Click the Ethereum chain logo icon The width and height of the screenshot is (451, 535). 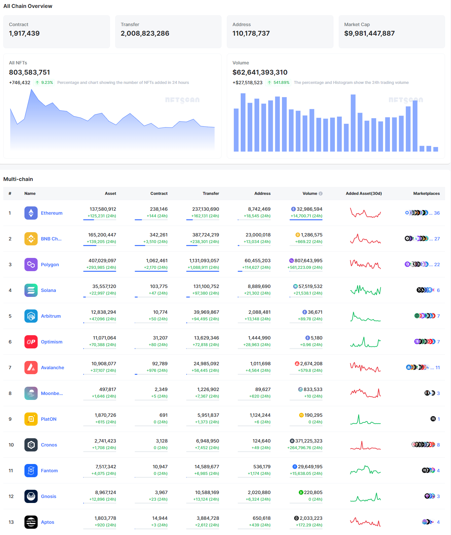point(31,213)
